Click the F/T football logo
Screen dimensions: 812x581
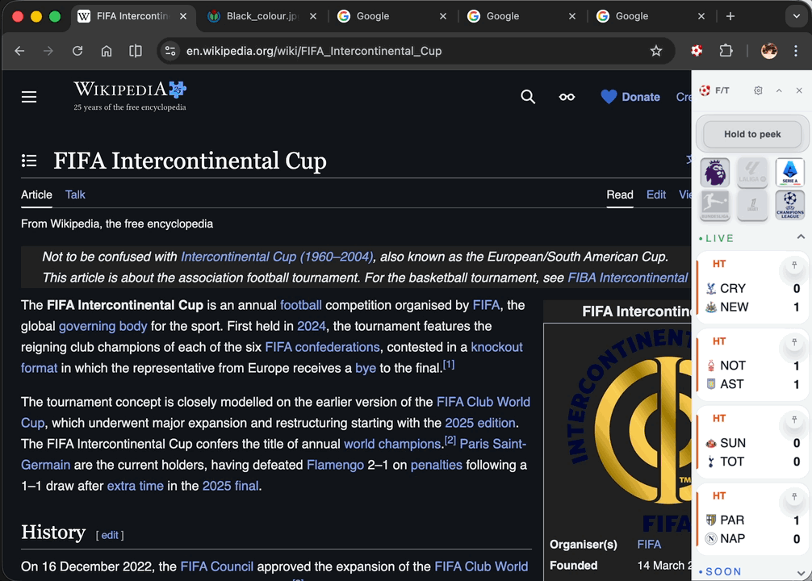tap(705, 90)
